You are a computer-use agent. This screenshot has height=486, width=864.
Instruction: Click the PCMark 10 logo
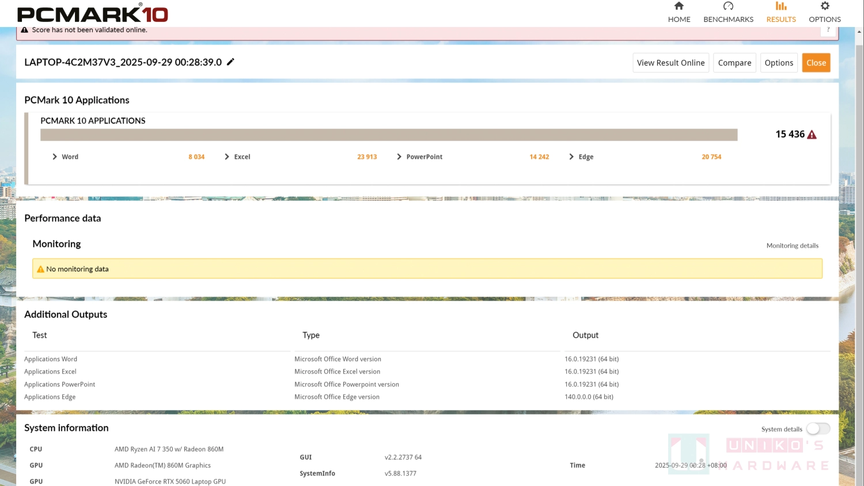pos(93,13)
